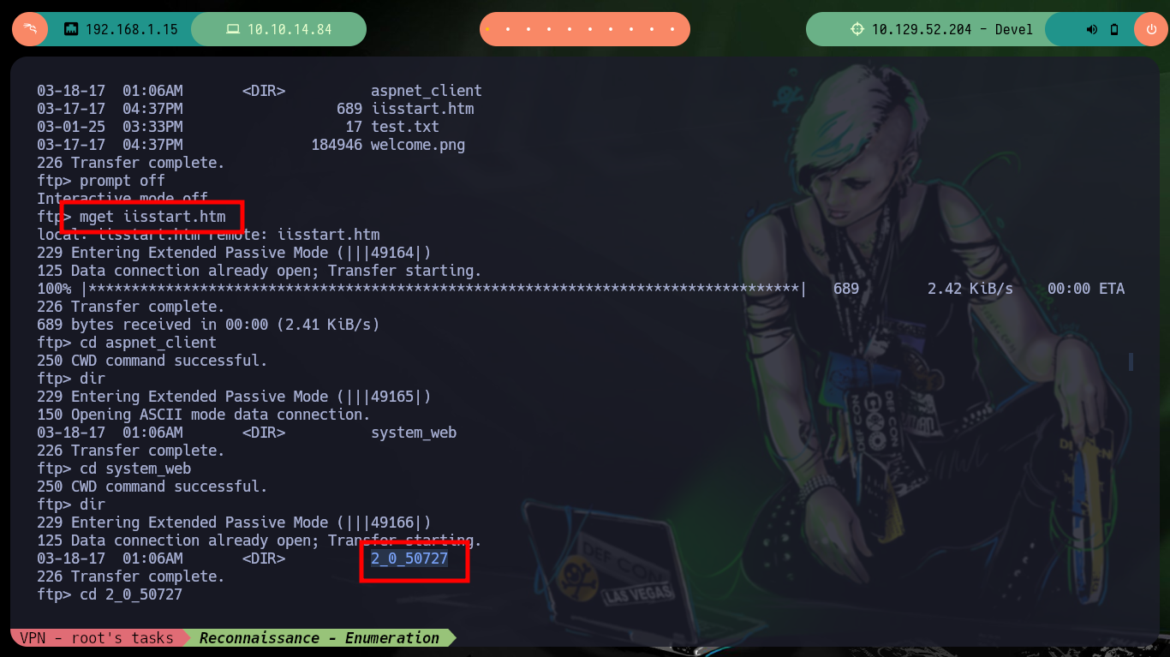Screen dimensions: 1170x657
Task: Open the power menu button
Action: 1151,29
